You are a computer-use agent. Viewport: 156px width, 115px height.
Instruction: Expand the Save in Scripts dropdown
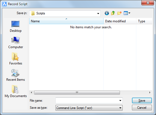[98, 13]
